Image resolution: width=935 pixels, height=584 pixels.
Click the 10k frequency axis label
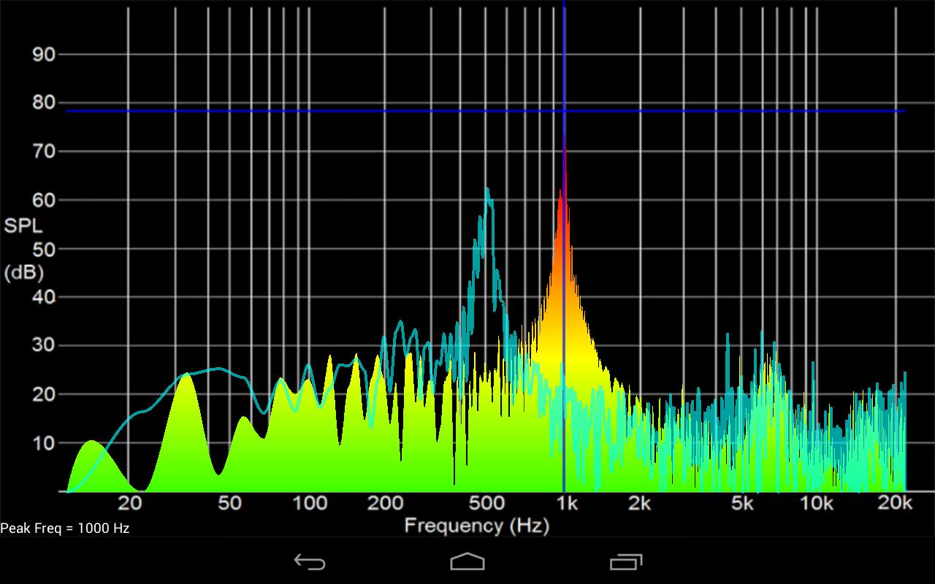click(817, 503)
